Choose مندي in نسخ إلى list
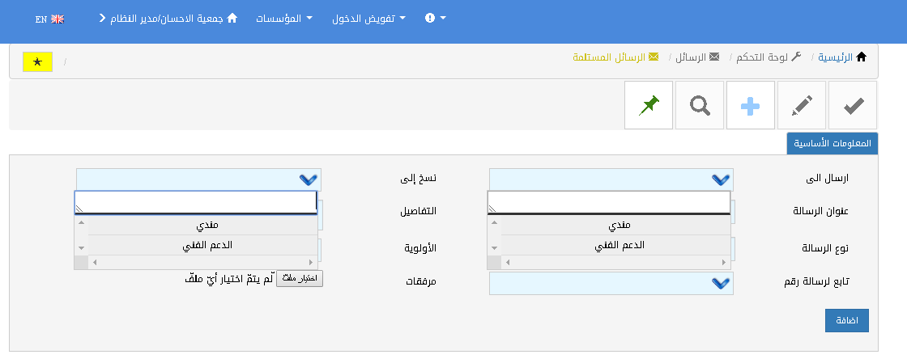 (202, 224)
